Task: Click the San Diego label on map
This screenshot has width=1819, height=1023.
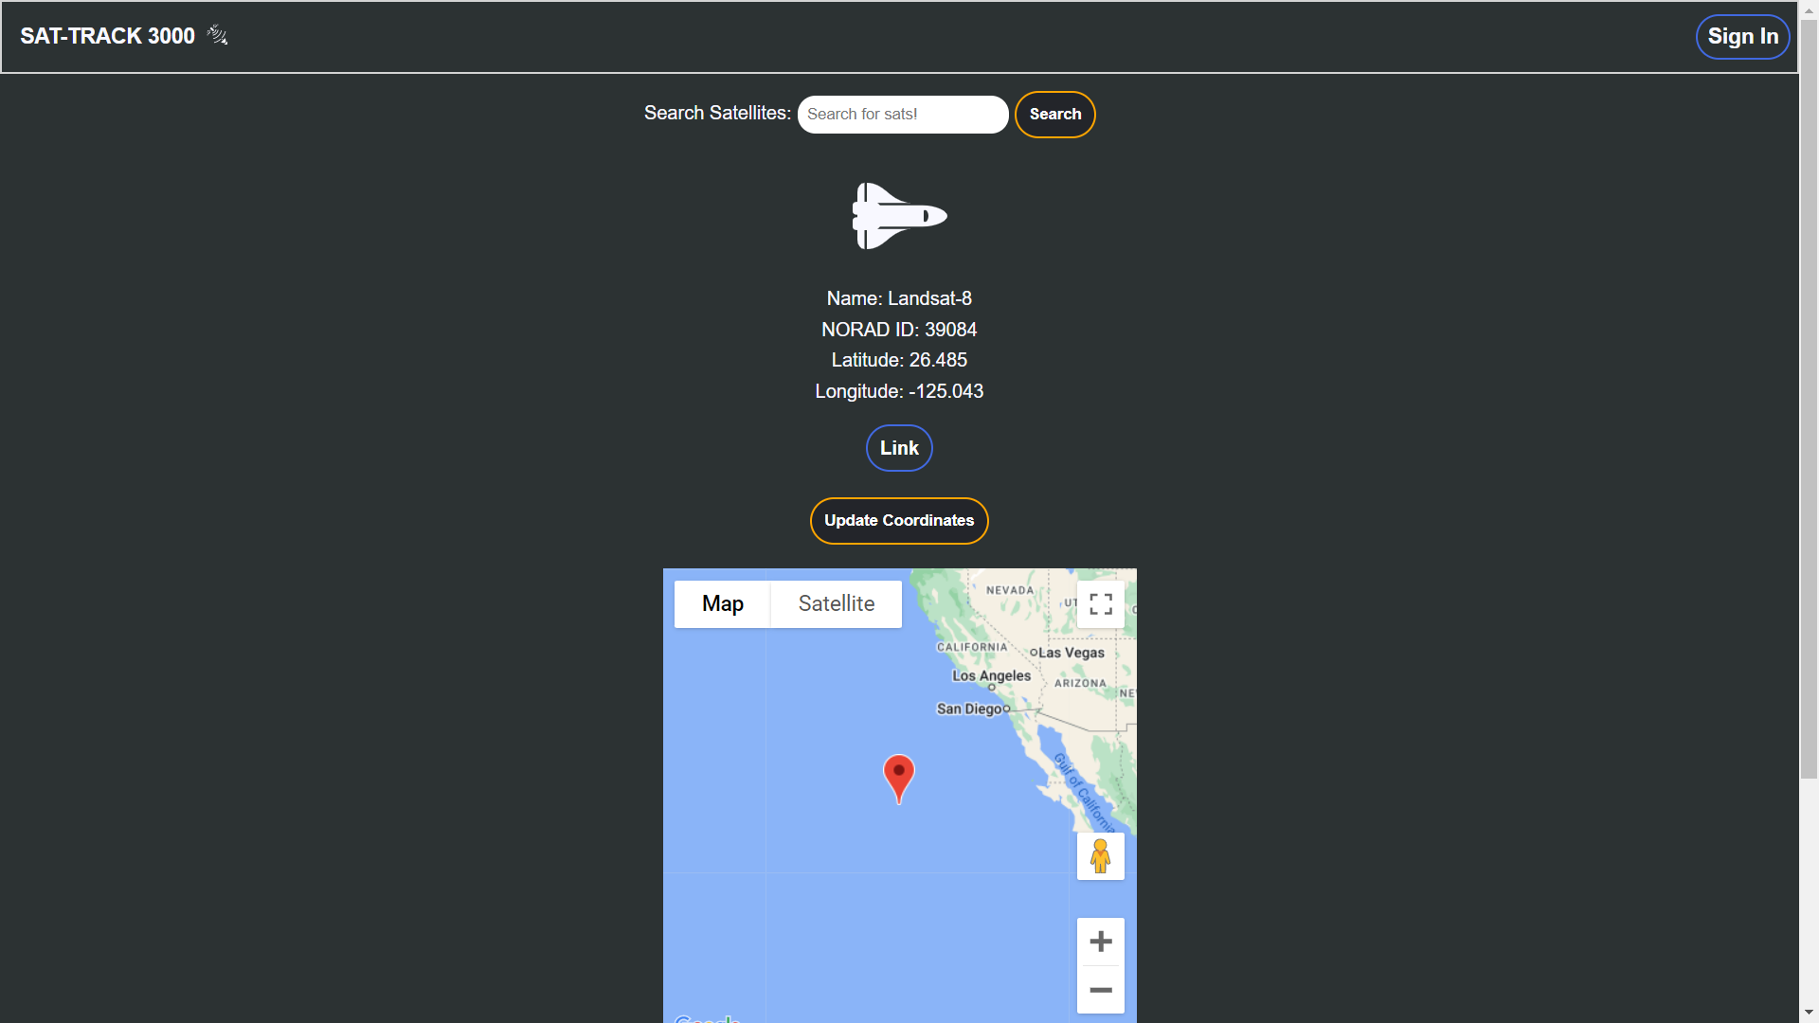Action: pyautogui.click(x=970, y=709)
